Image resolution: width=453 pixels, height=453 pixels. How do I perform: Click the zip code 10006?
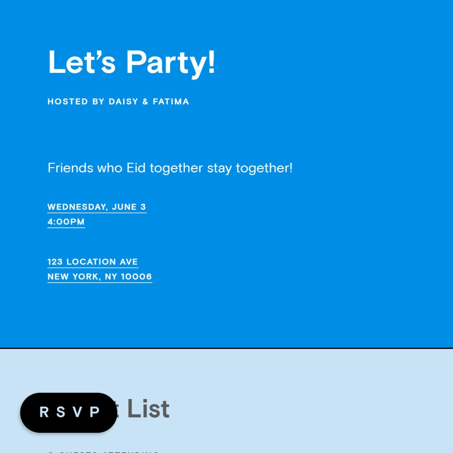click(136, 276)
